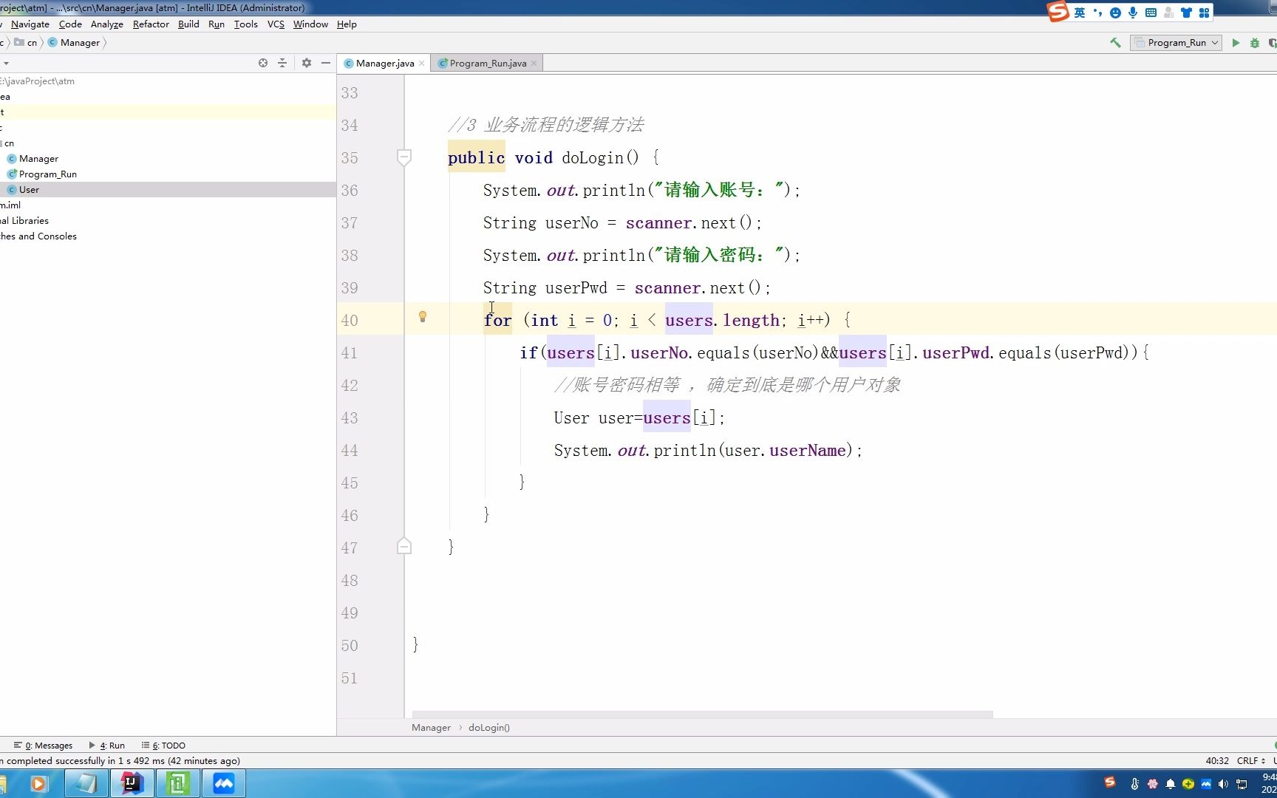Start debugging with the green bug icon
The height and width of the screenshot is (798, 1277).
coord(1254,43)
